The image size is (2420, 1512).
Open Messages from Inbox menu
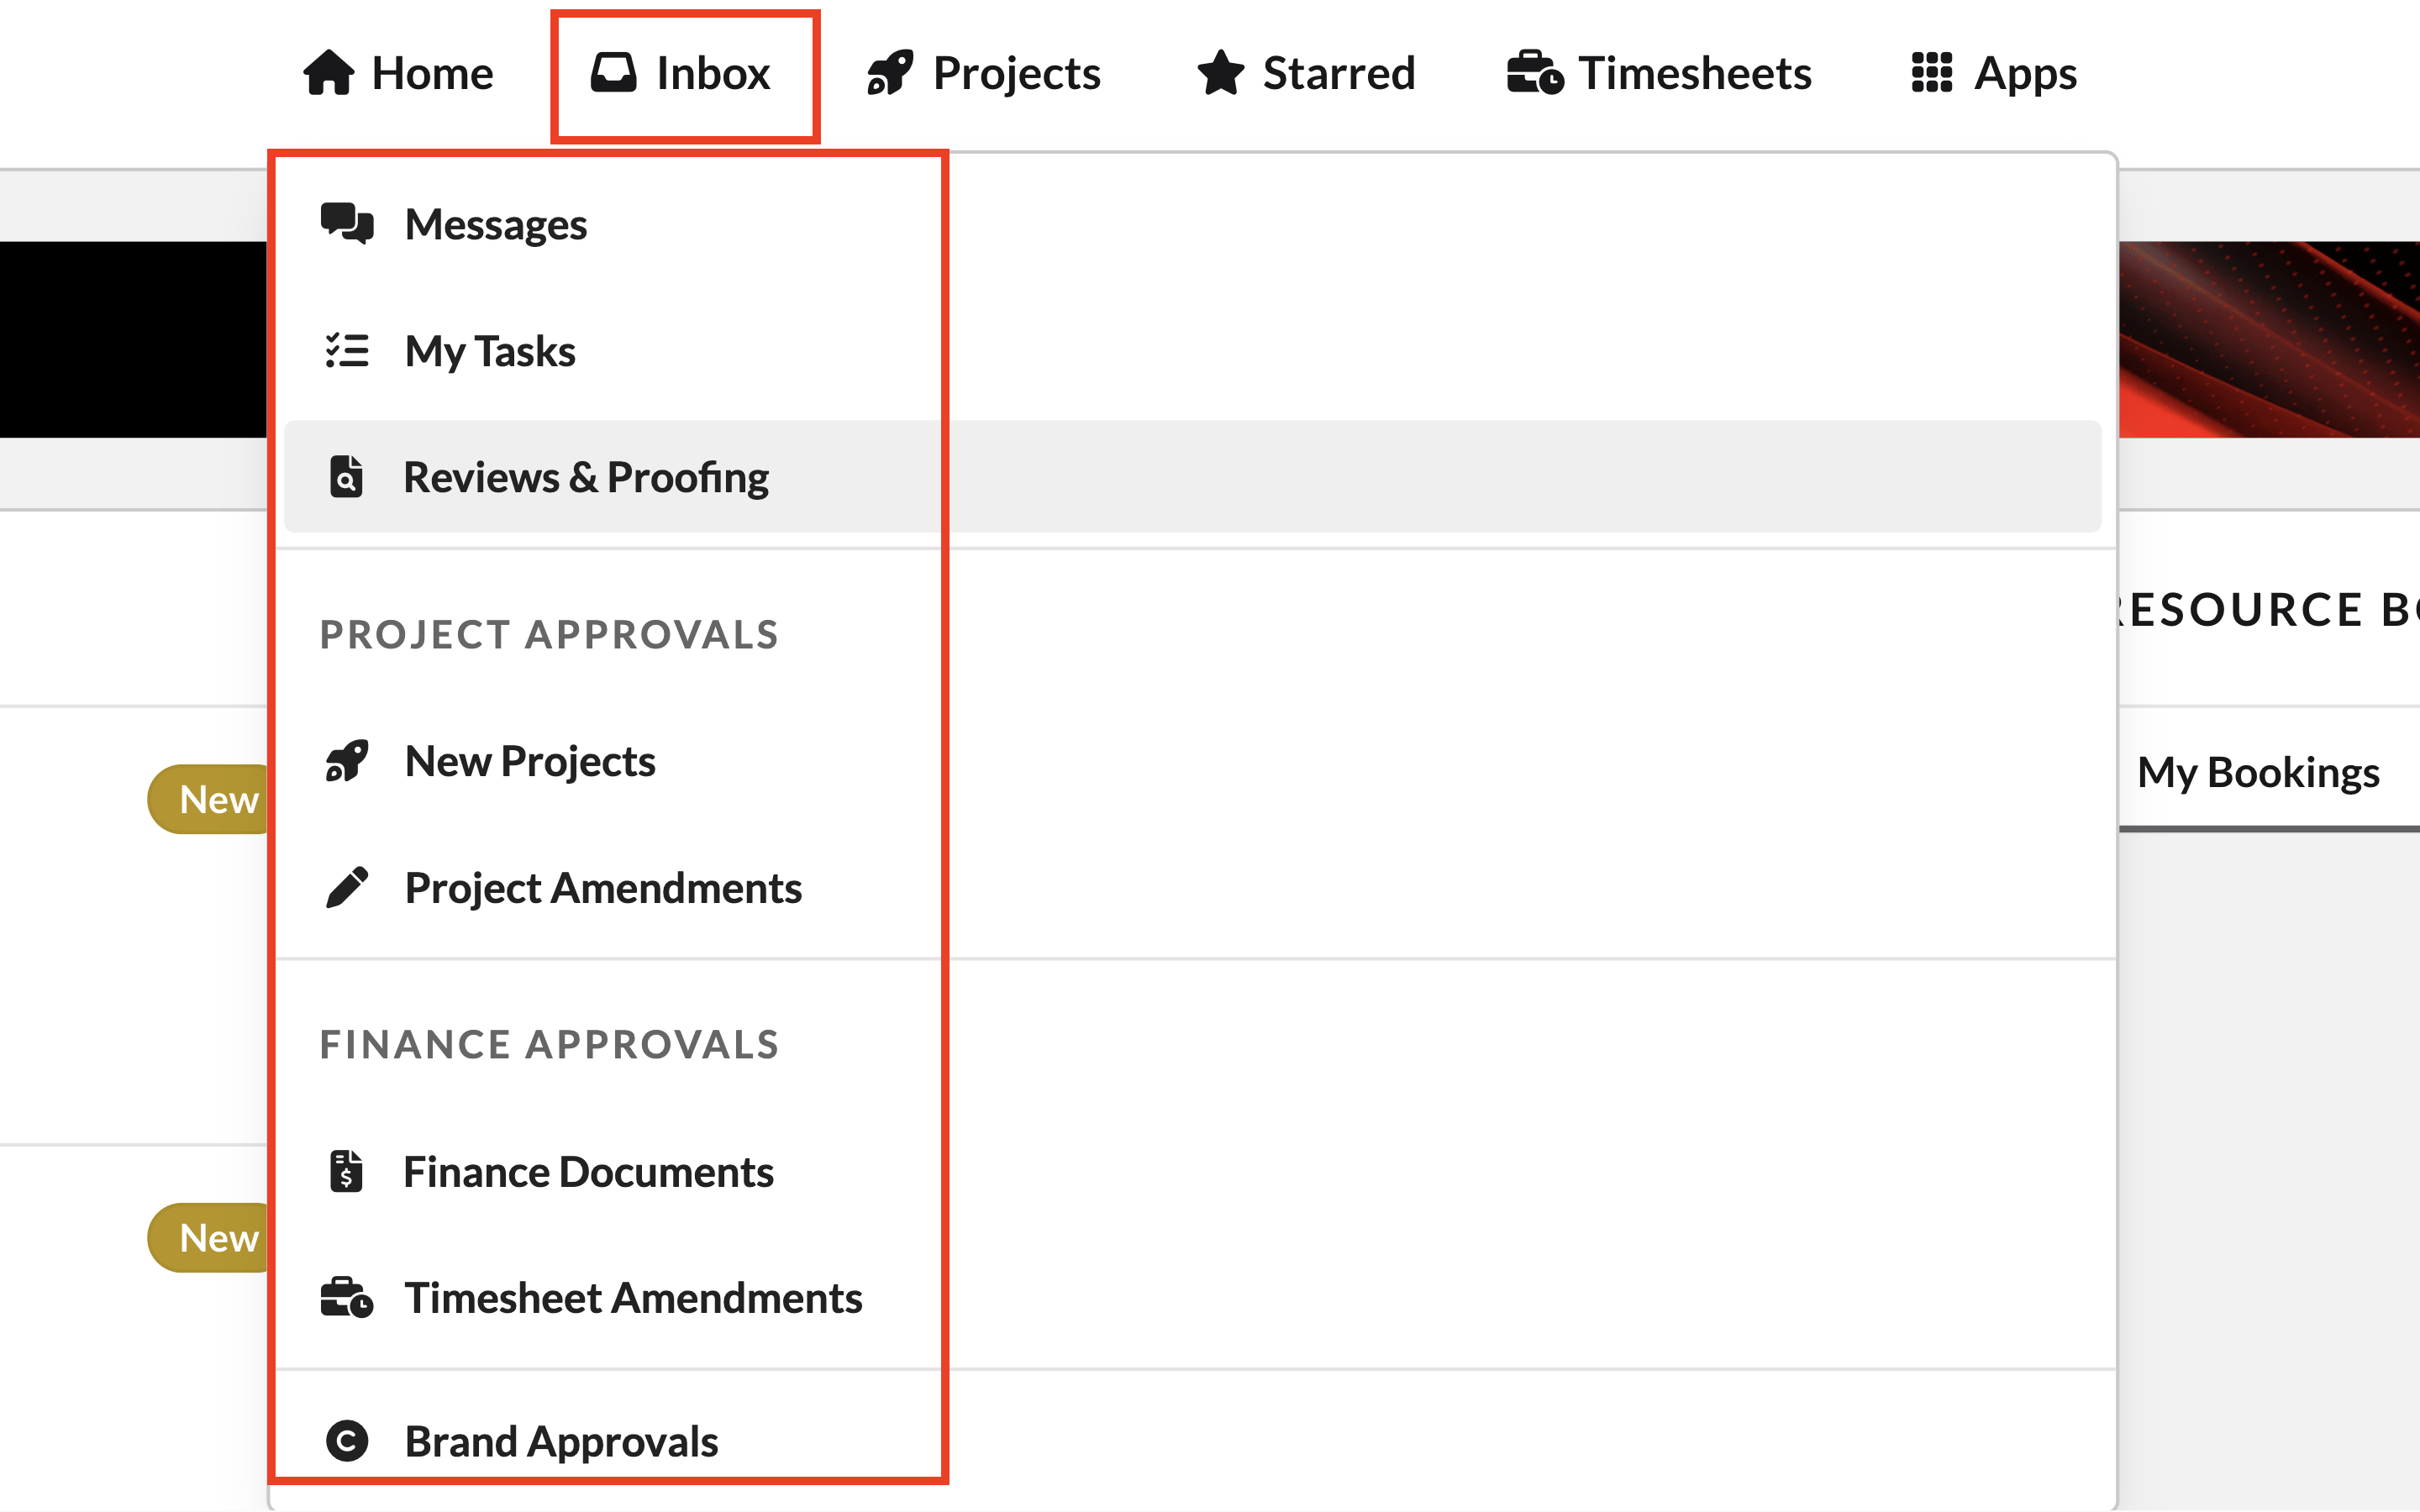coord(495,224)
